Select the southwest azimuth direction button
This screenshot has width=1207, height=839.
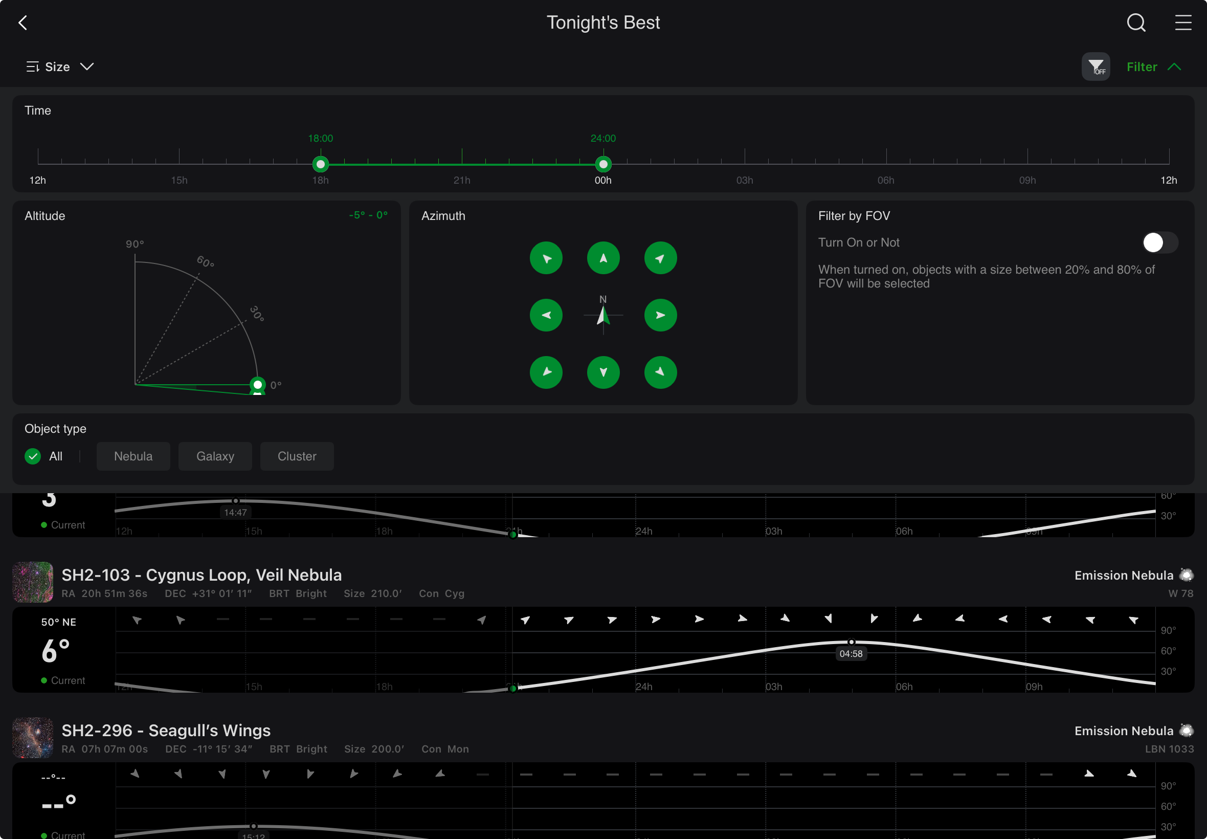click(546, 373)
